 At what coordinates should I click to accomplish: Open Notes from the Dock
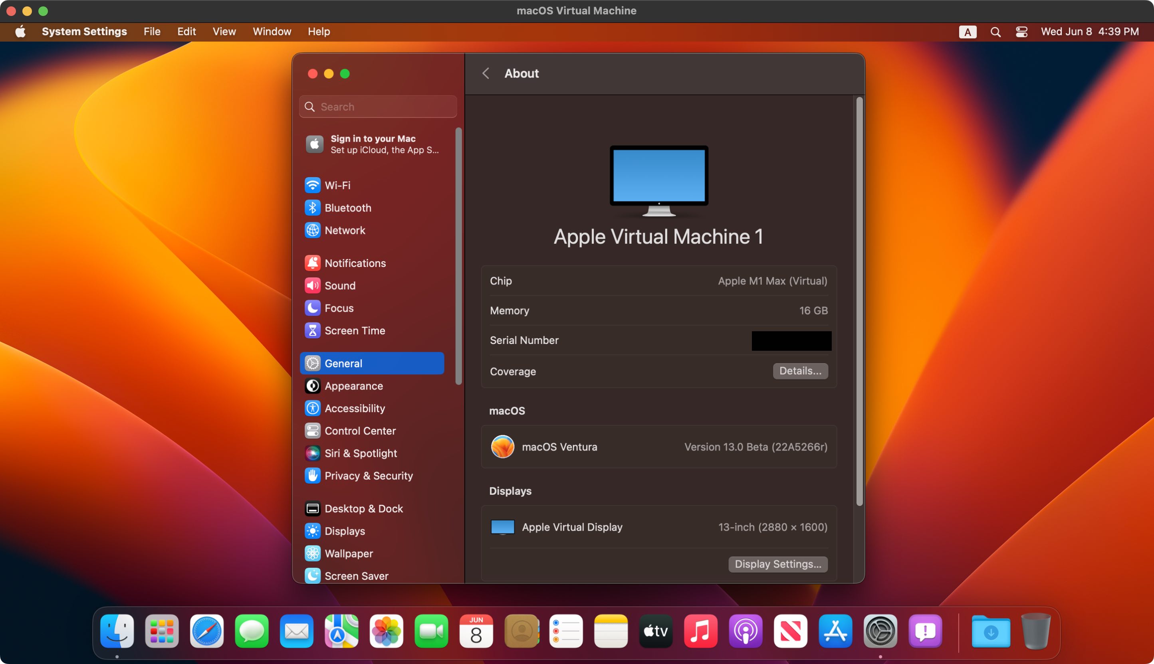click(611, 632)
